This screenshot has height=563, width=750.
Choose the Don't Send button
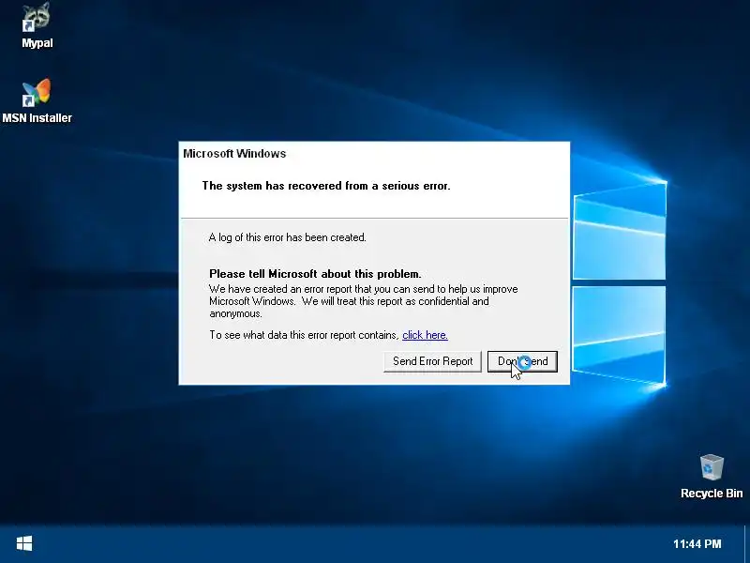[522, 361]
